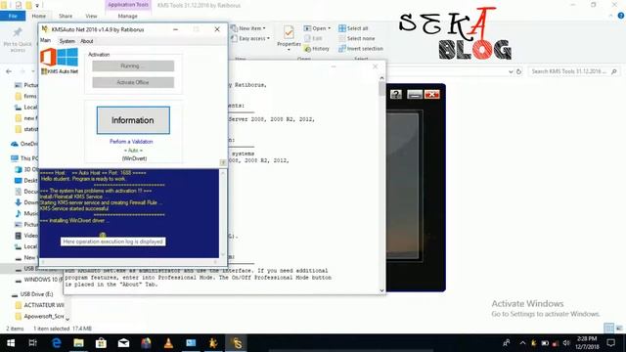
Task: Click the minimize button on the dark window
Action: click(415, 94)
